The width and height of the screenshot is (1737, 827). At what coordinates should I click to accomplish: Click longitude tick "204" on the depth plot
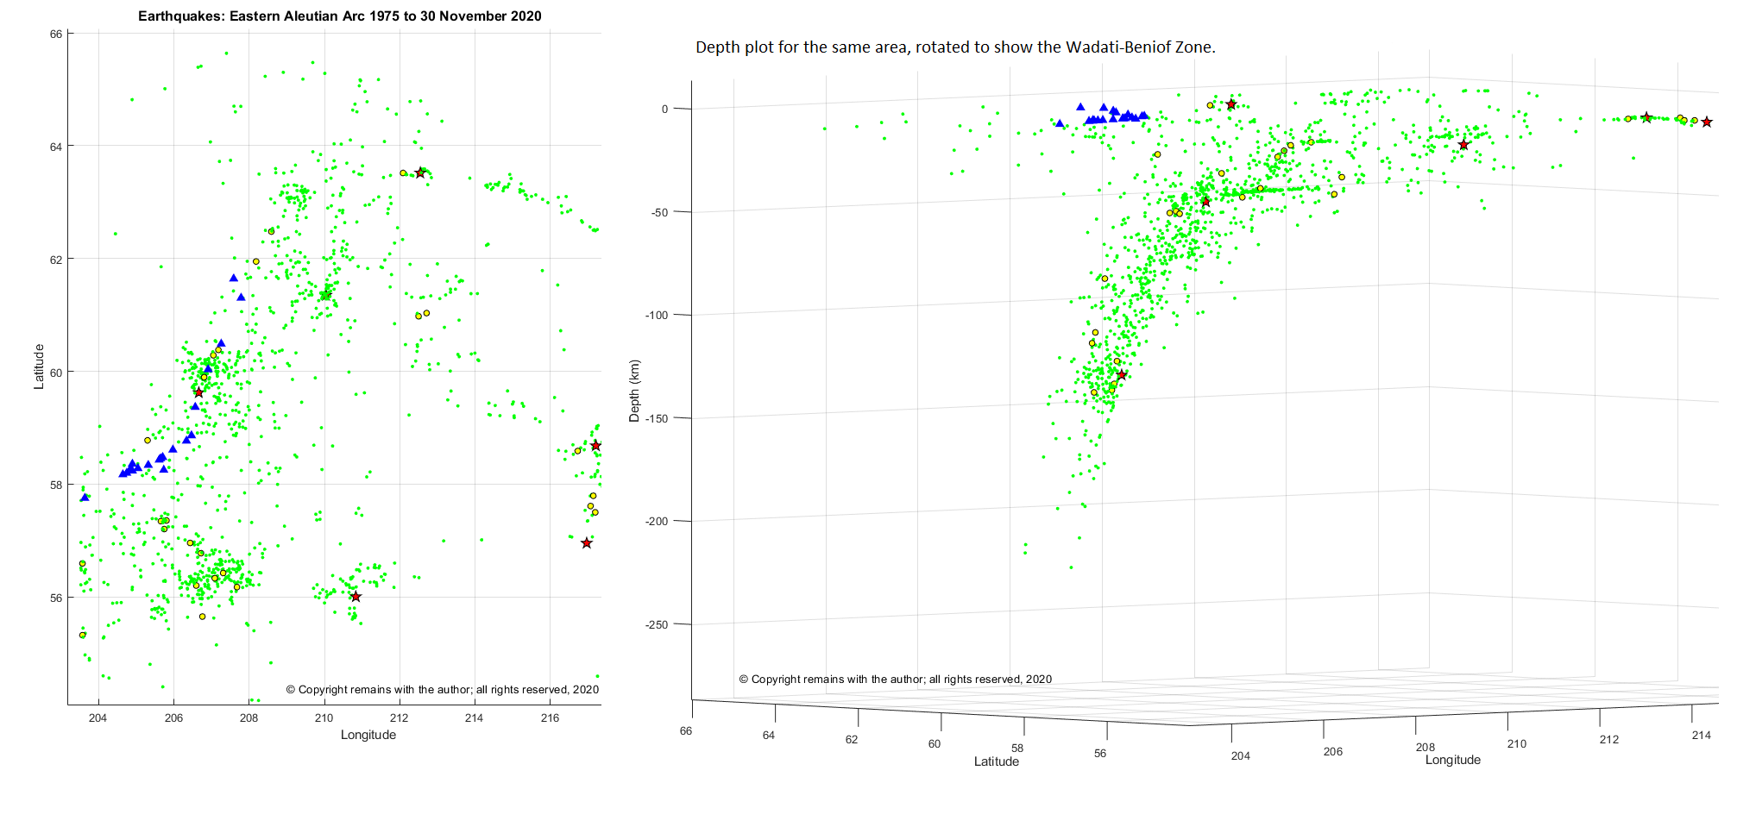pos(1241,756)
